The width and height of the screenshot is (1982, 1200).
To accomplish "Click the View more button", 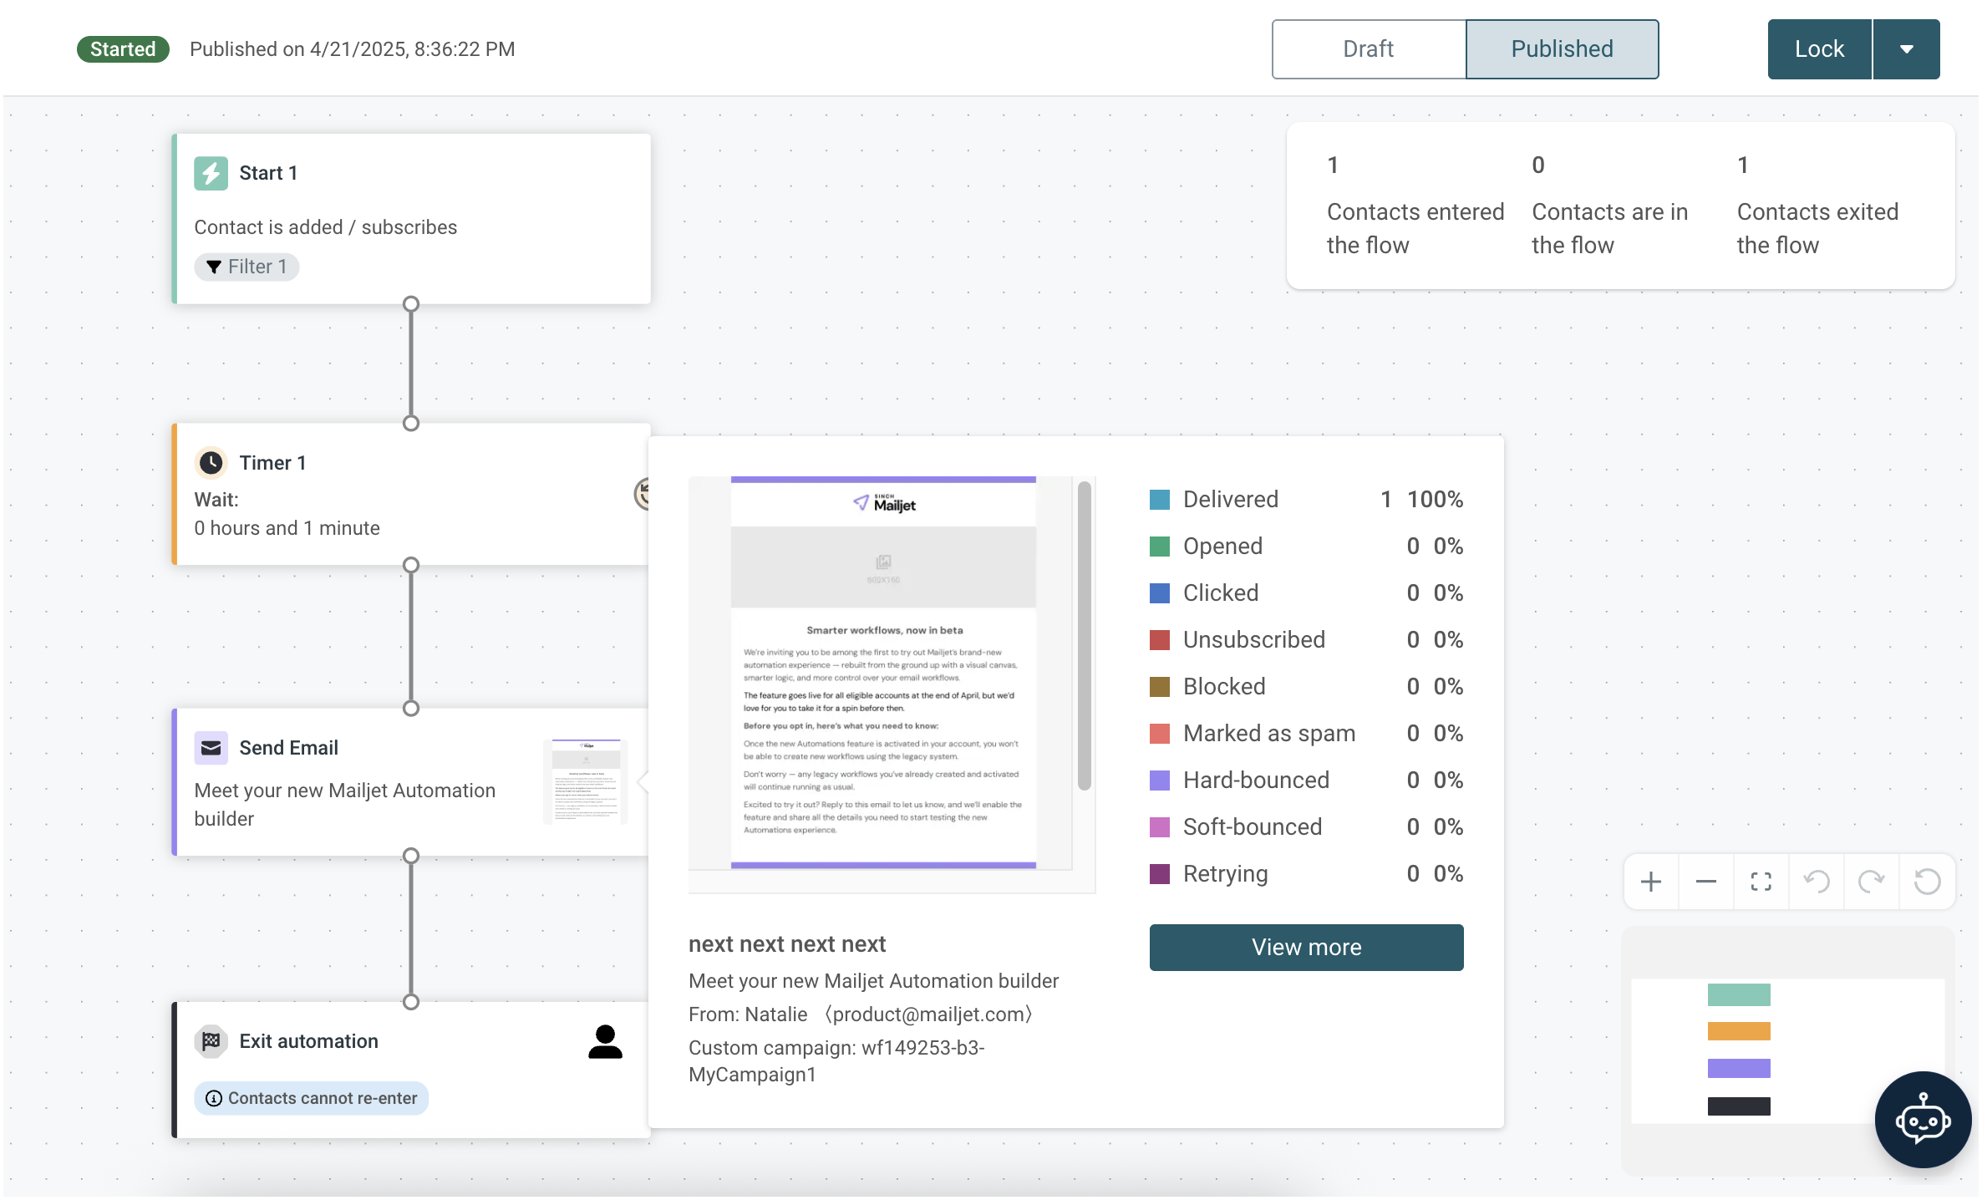I will [x=1306, y=948].
